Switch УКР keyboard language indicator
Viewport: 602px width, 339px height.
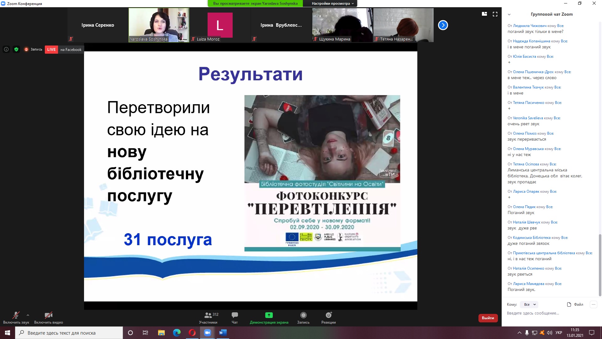point(559,333)
